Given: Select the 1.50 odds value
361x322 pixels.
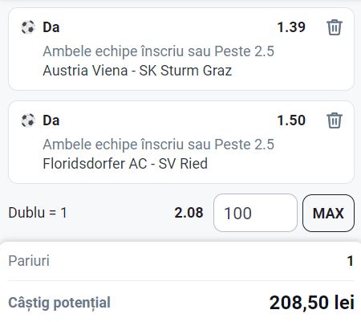Looking at the screenshot, I should [291, 120].
